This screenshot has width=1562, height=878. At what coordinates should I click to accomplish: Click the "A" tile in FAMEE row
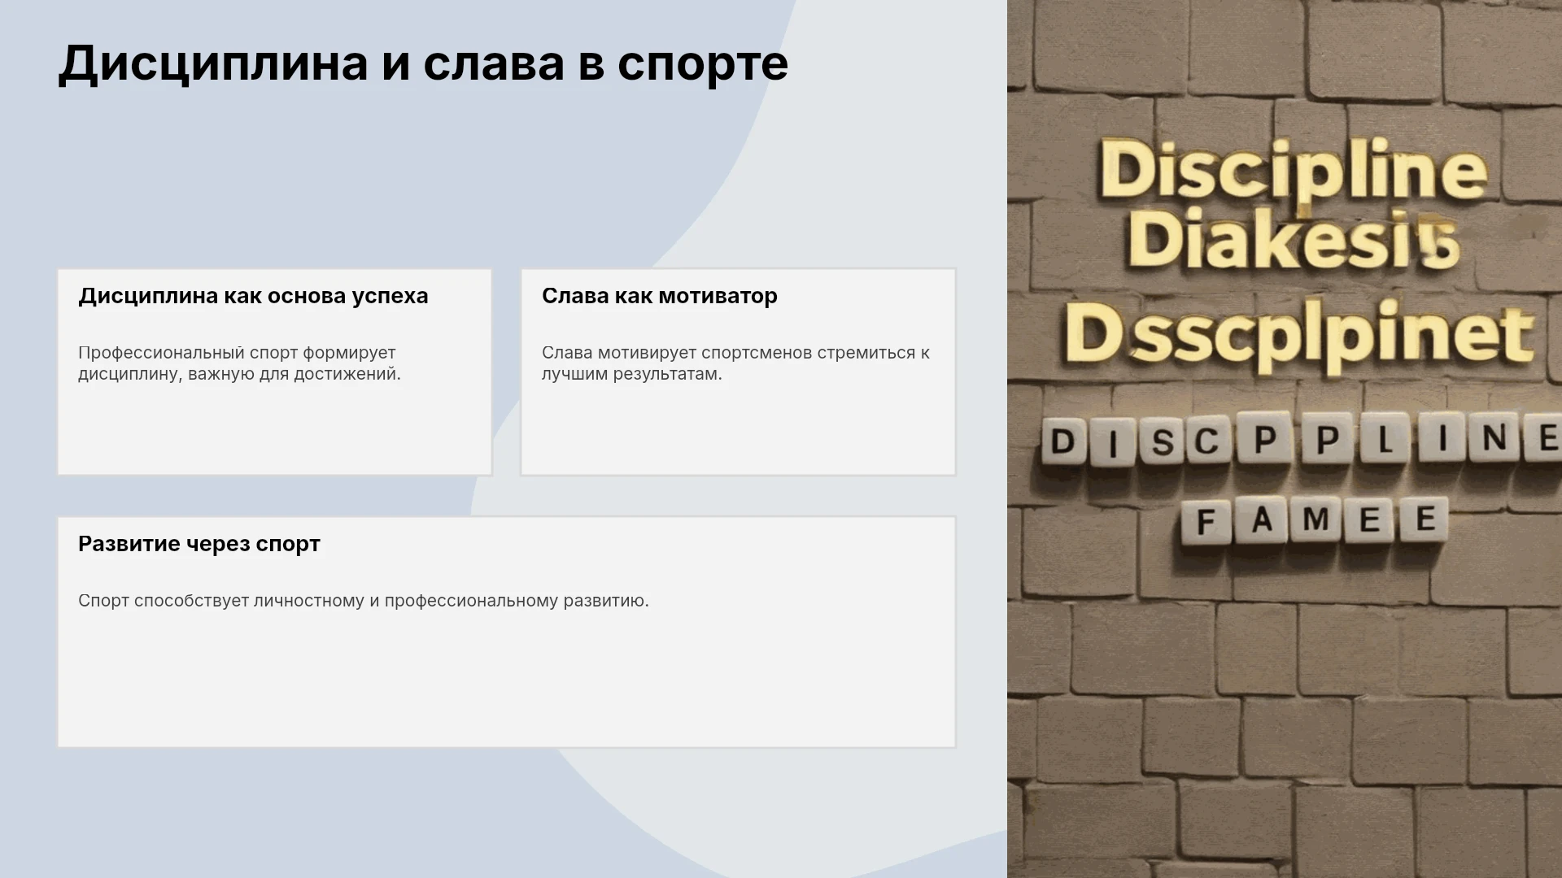pyautogui.click(x=1262, y=521)
